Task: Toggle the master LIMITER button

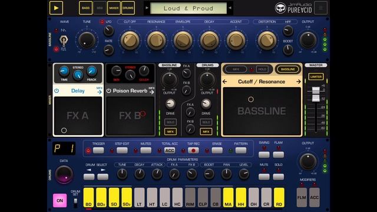Action: pyautogui.click(x=316, y=77)
